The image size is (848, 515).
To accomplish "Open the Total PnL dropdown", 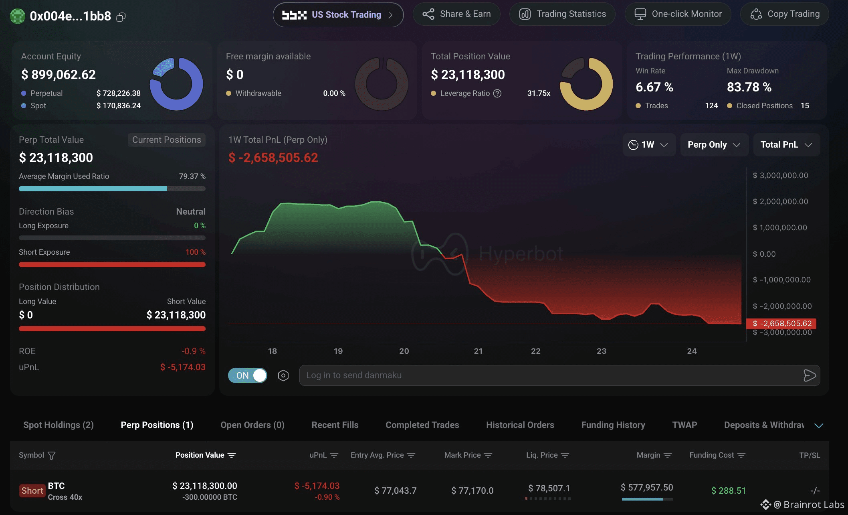I will (787, 145).
